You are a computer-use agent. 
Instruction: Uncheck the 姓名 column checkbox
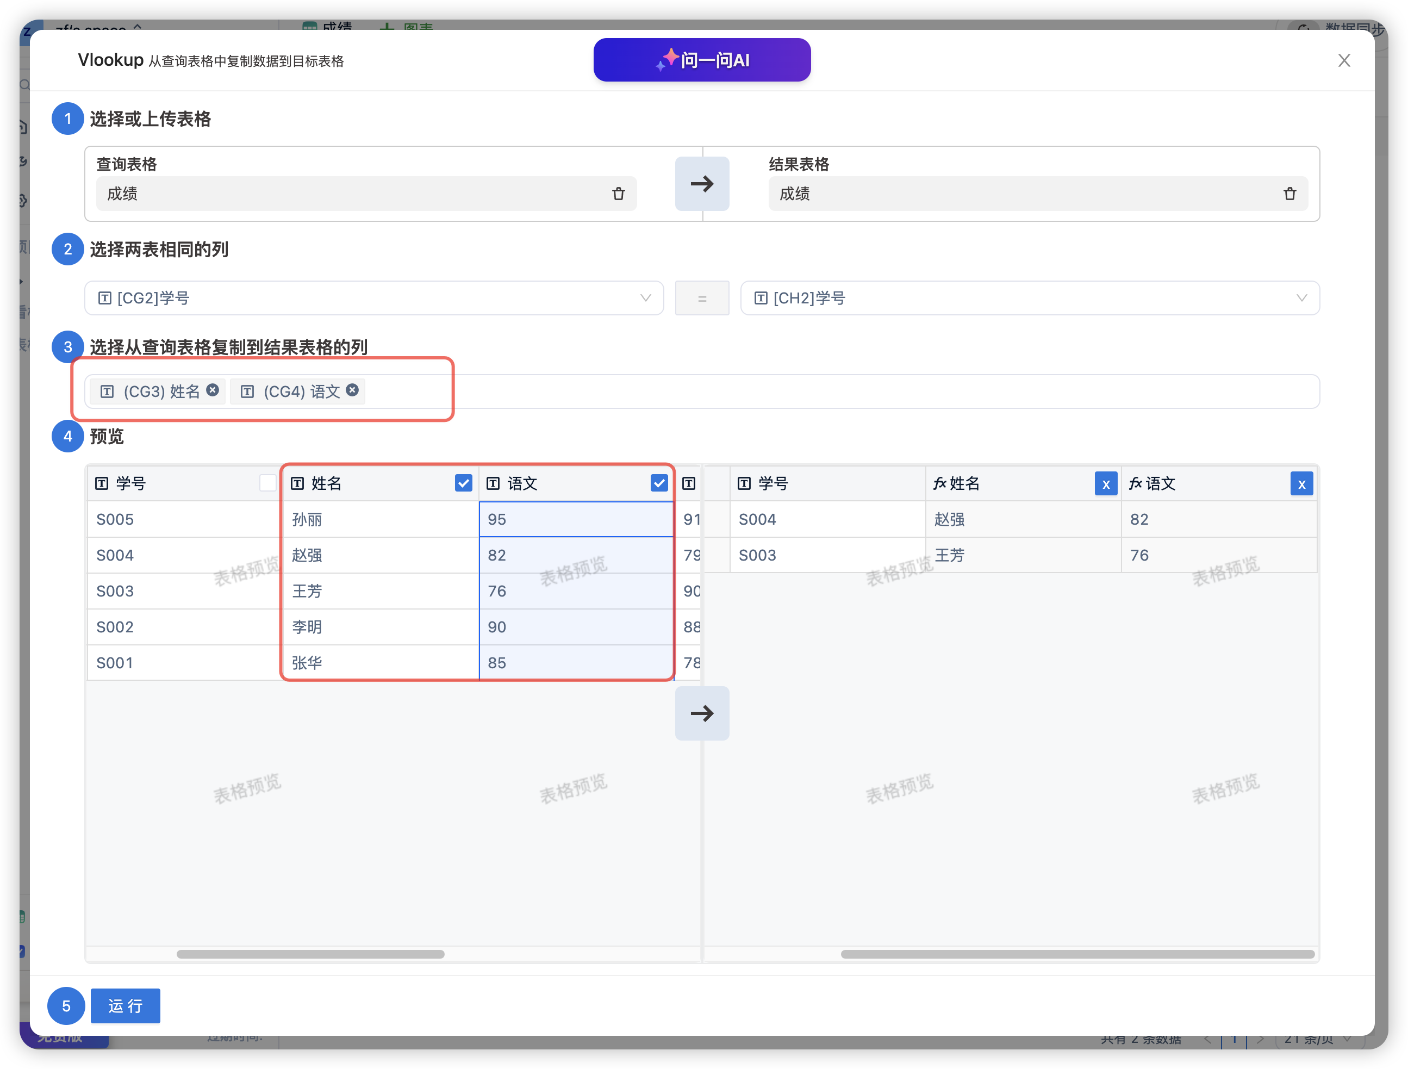click(x=463, y=483)
